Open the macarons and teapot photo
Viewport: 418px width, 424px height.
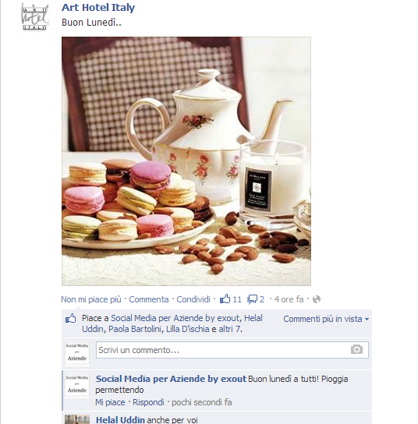(x=186, y=161)
